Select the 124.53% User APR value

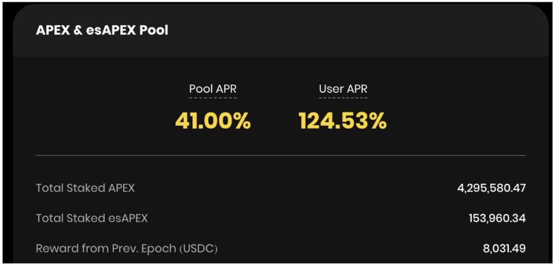point(342,121)
